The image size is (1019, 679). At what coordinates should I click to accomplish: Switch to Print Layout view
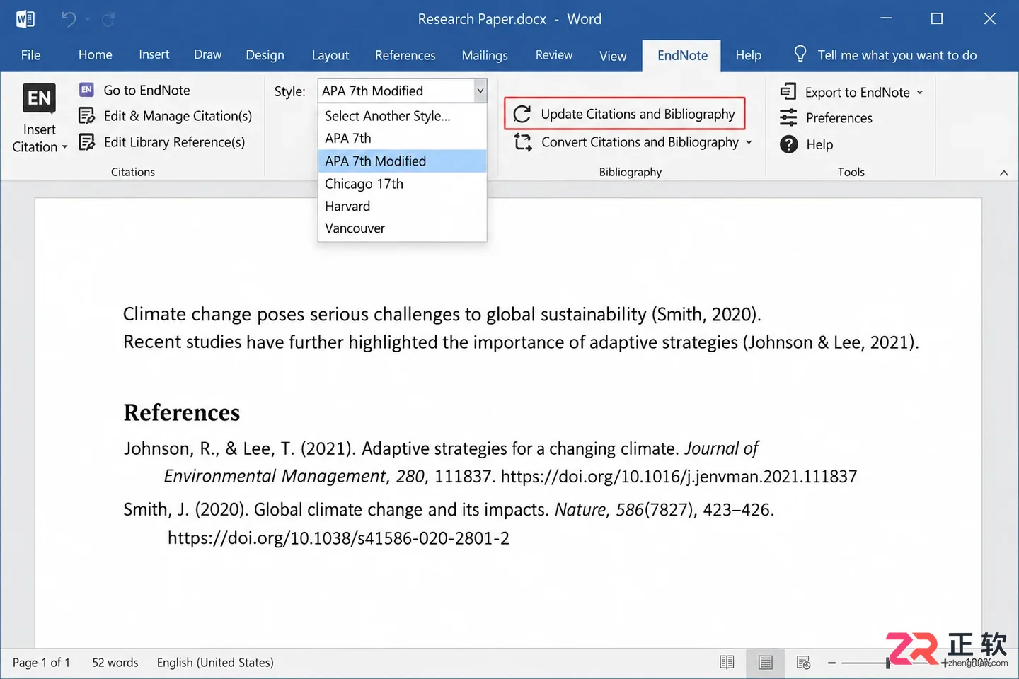[765, 662]
